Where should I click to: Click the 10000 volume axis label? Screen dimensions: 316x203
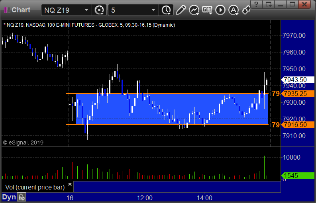(x=292, y=157)
